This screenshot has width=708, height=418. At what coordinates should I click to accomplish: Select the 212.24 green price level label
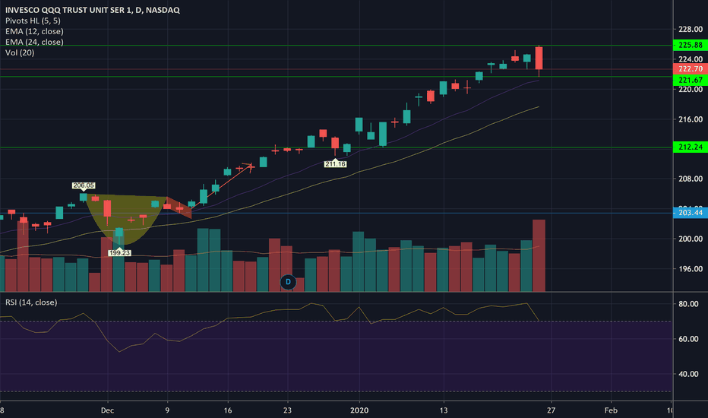[691, 147]
